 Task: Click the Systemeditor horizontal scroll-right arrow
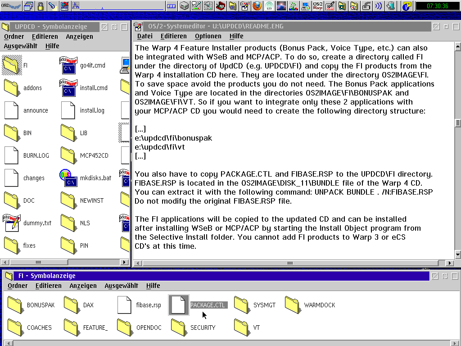[x=450, y=263]
